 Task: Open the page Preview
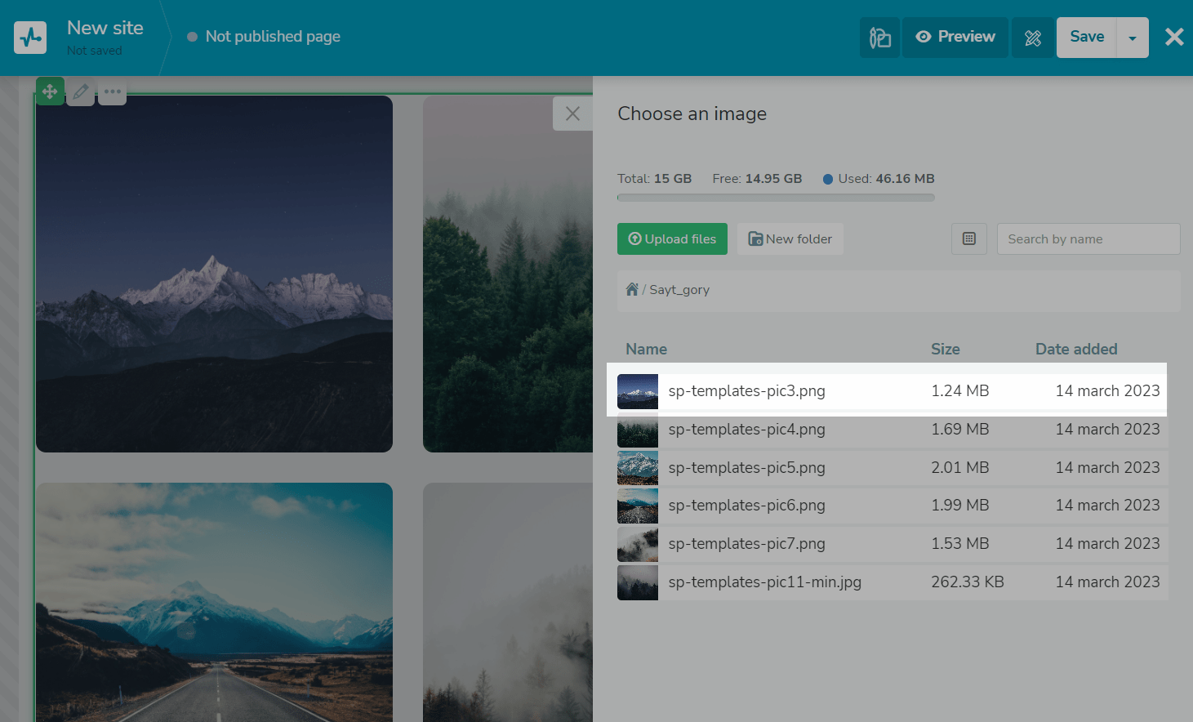[955, 38]
